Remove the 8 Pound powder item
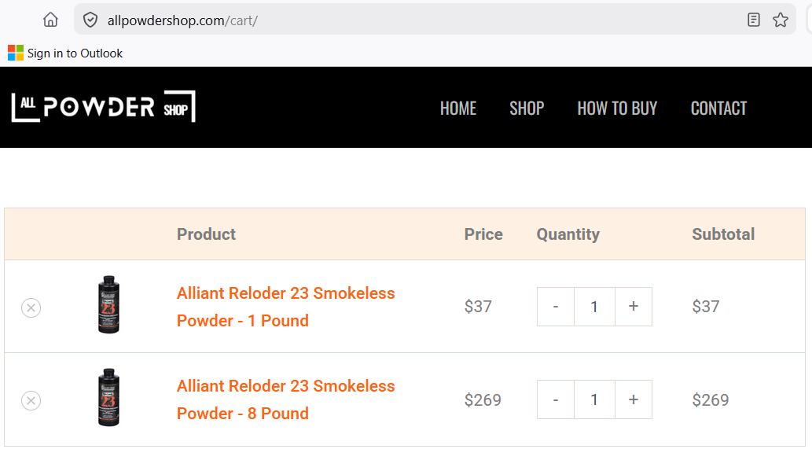 tap(31, 400)
